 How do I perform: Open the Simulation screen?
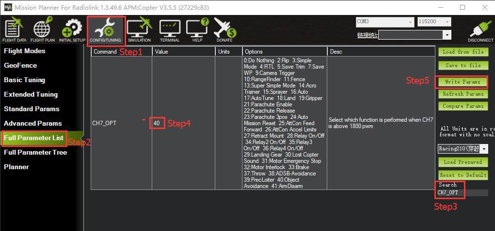point(139,30)
